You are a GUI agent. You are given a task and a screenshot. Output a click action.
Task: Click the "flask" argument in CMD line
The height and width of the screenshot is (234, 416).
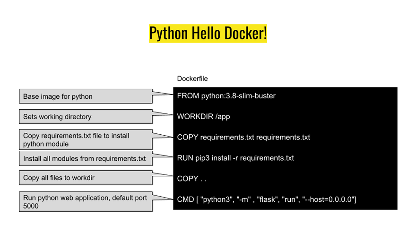268,200
